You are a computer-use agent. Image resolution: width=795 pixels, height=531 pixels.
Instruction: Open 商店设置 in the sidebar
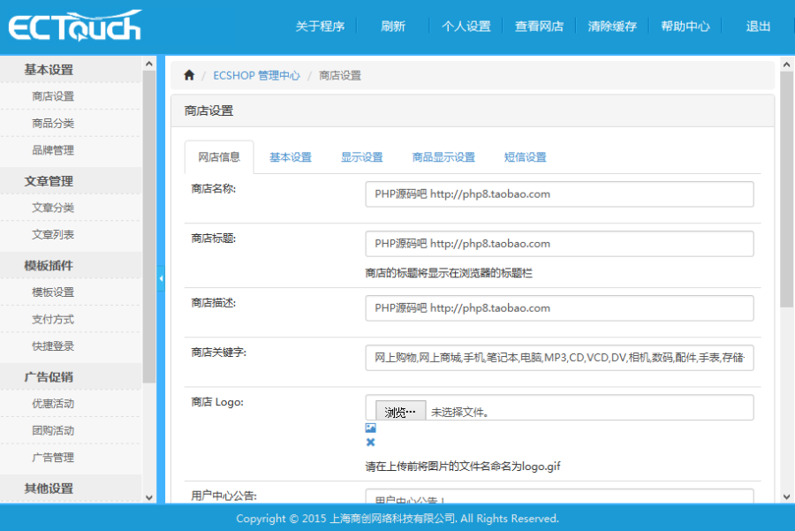[53, 96]
